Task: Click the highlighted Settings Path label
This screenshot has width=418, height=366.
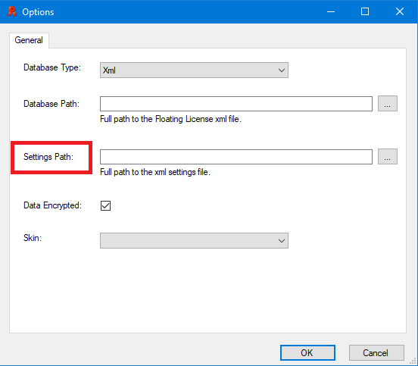Action: (x=48, y=157)
